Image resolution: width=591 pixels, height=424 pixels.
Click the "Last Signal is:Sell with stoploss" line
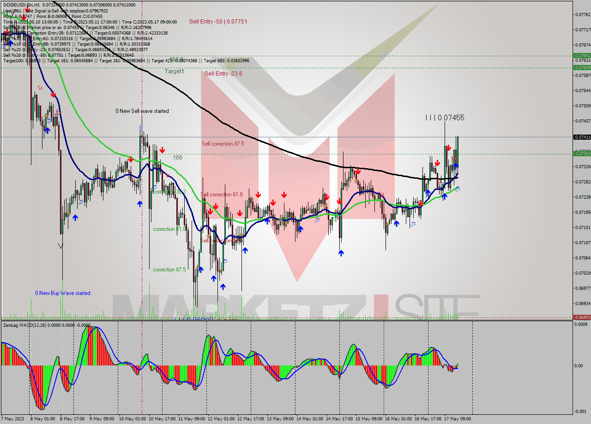coord(66,11)
